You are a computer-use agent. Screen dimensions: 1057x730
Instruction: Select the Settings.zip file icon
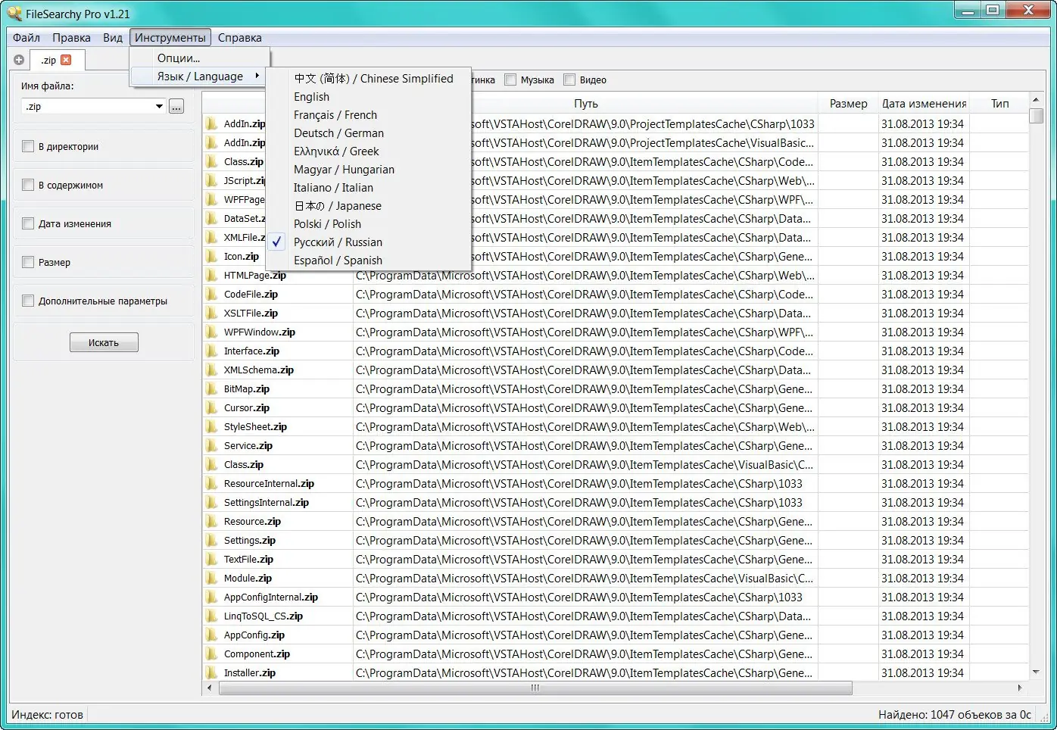tap(212, 540)
